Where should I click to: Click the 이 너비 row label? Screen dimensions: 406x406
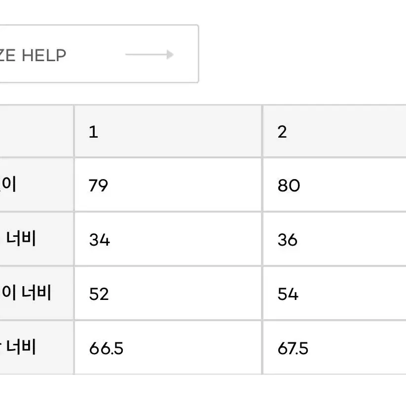pyautogui.click(x=26, y=293)
